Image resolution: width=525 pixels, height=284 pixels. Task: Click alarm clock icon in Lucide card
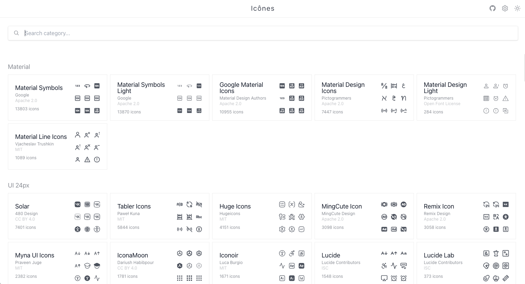tap(394, 278)
